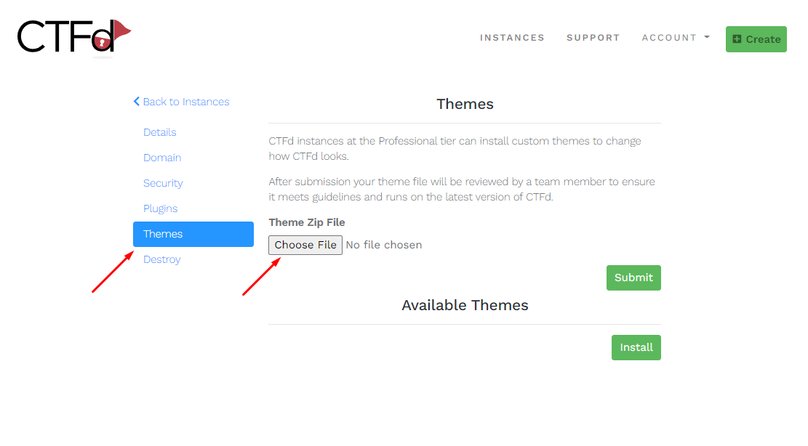Go to Instances in top navigation
Image resolution: width=808 pixels, height=446 pixels.
point(512,38)
